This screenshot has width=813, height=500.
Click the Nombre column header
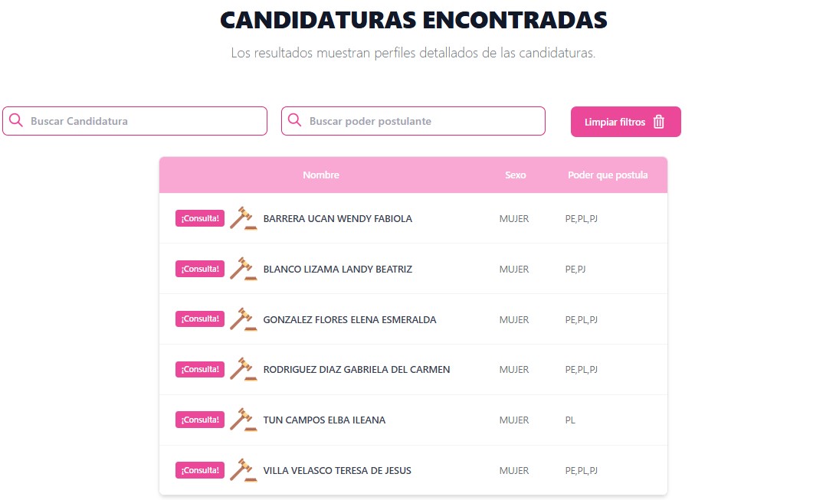(321, 175)
